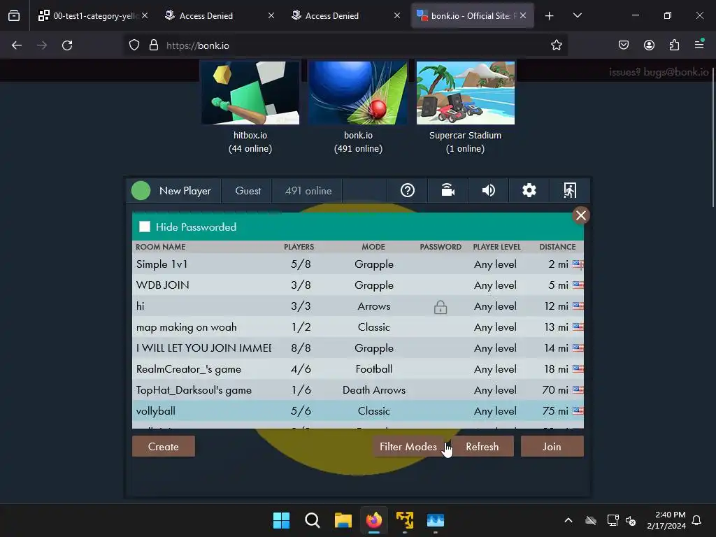The height and width of the screenshot is (537, 716).
Task: Select the WDB JOIN room
Action: click(x=358, y=285)
